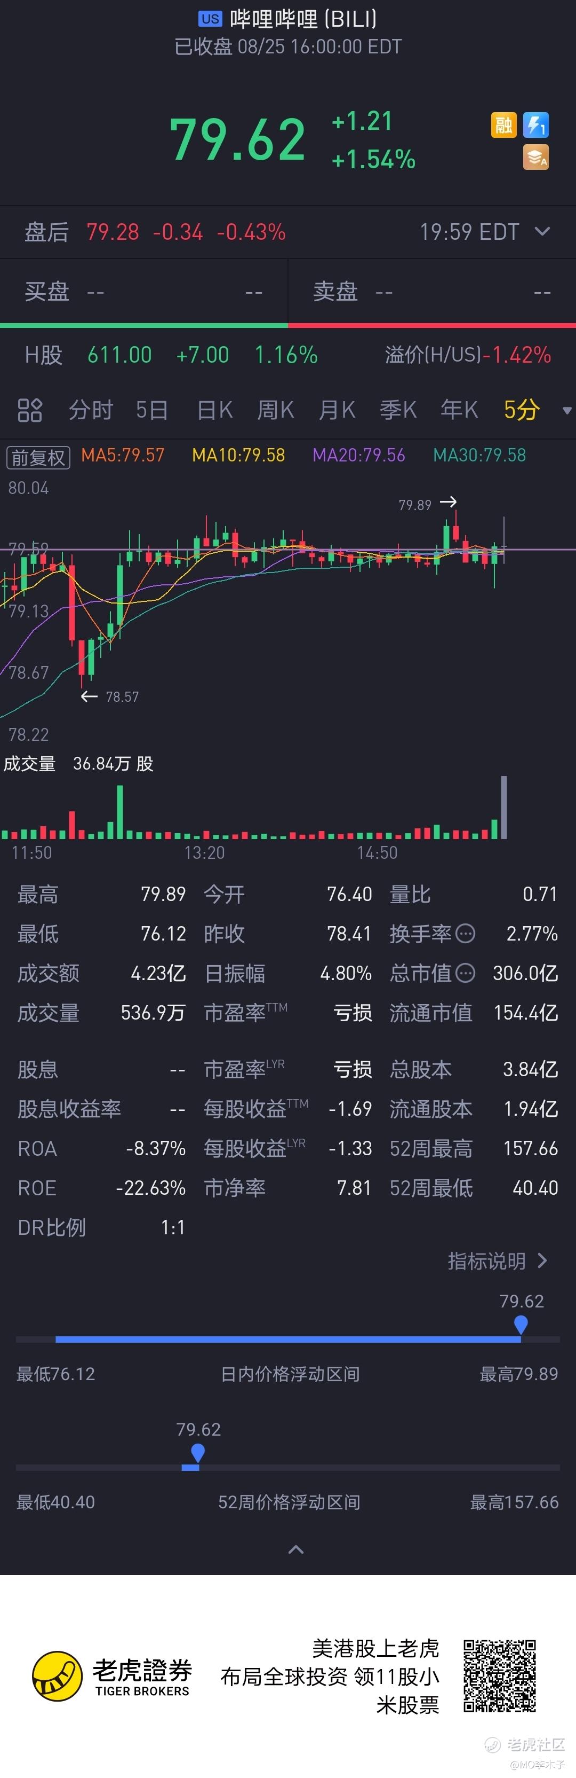The height and width of the screenshot is (1778, 576).
Task: Open the 月K chart tab
Action: (336, 410)
